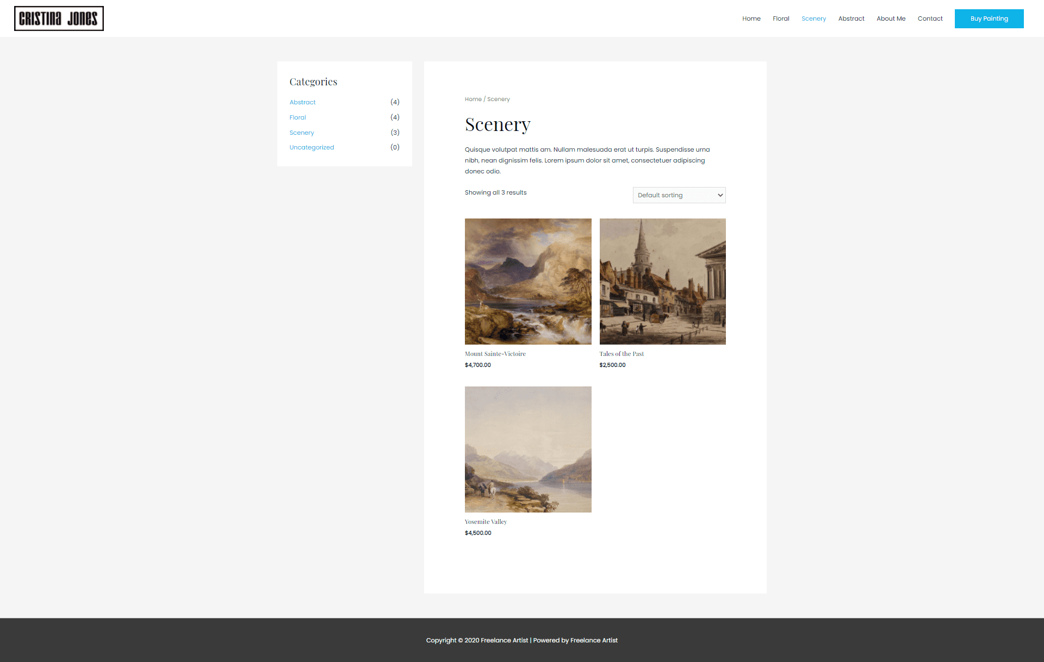1044x662 pixels.
Task: Click the Home breadcrumb link
Action: coord(473,99)
